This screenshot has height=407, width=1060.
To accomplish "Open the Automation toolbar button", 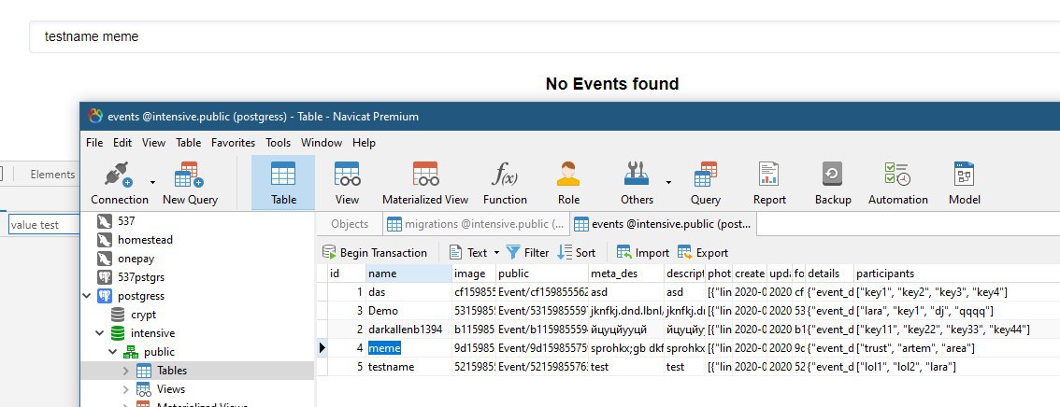I will (897, 182).
